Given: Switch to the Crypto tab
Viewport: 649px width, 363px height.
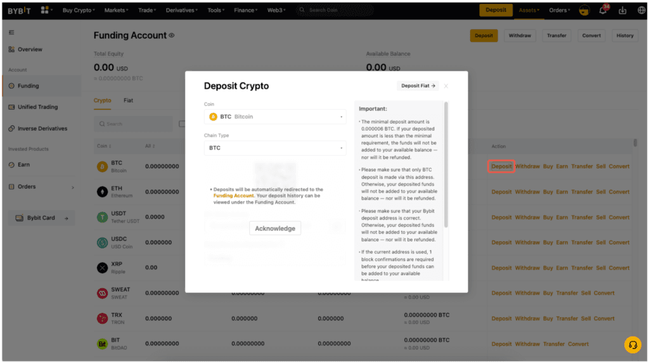Looking at the screenshot, I should click(102, 100).
